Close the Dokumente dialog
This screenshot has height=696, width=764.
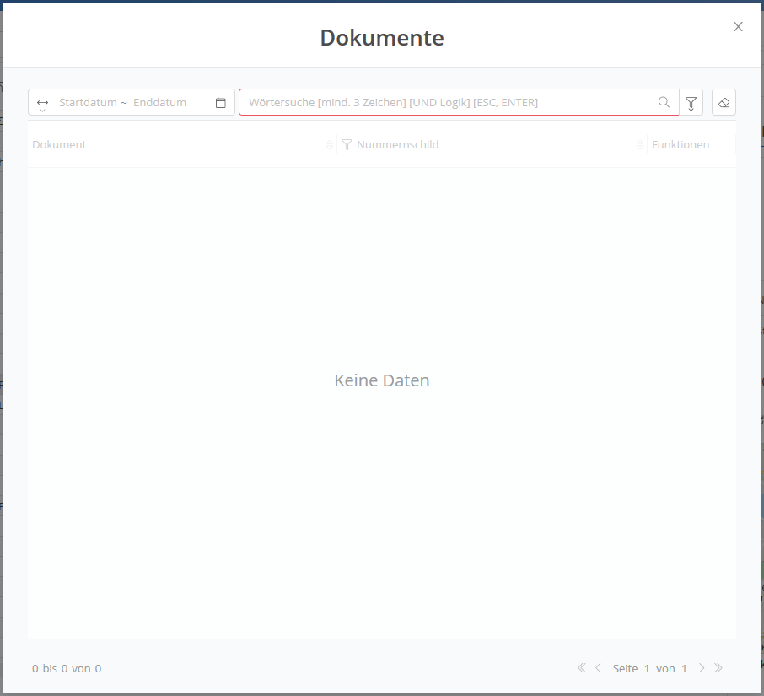738,27
